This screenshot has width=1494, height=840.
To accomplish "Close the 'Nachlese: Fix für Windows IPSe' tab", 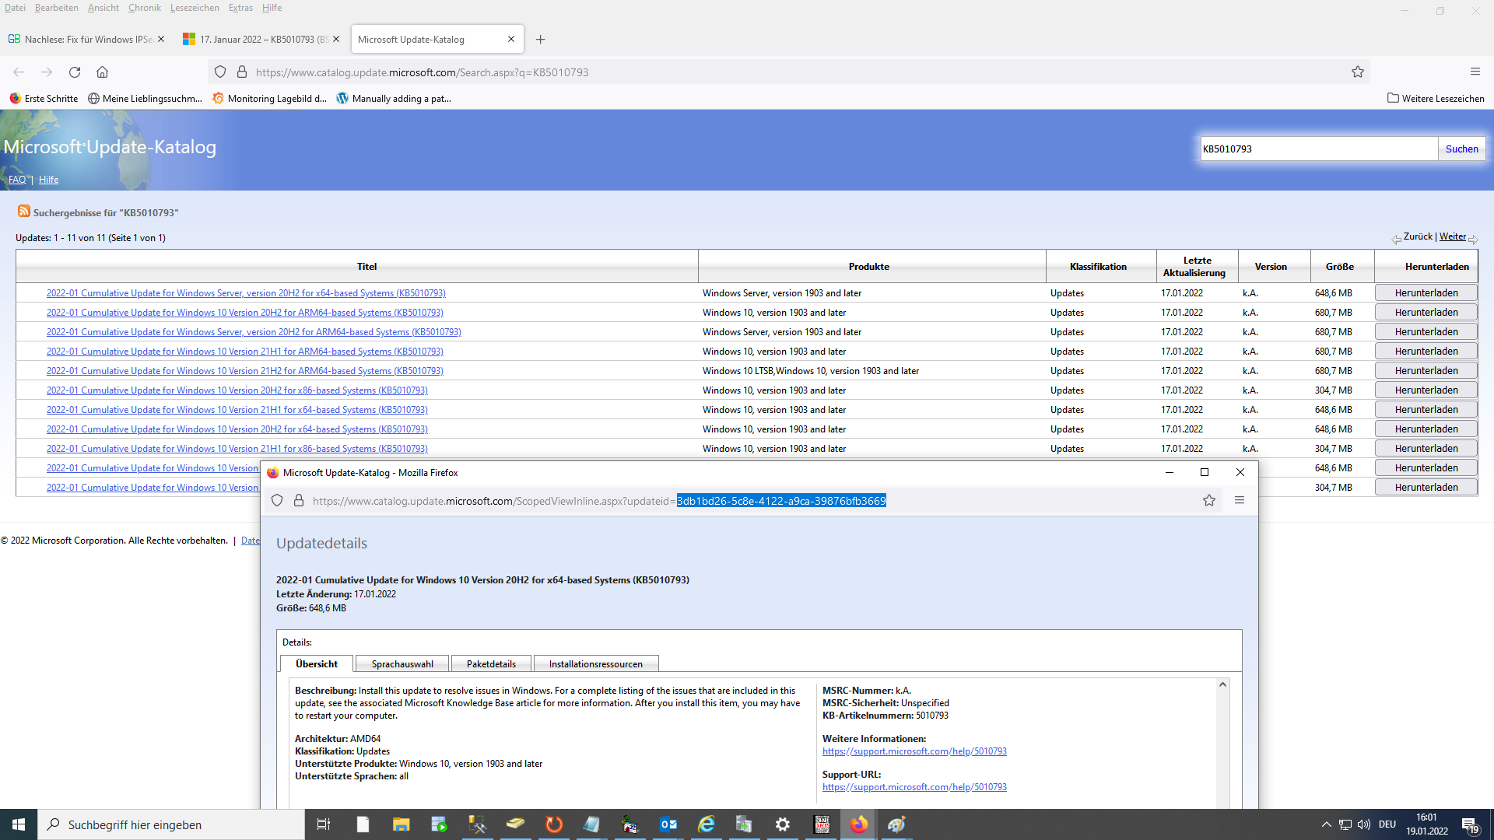I will (x=161, y=40).
